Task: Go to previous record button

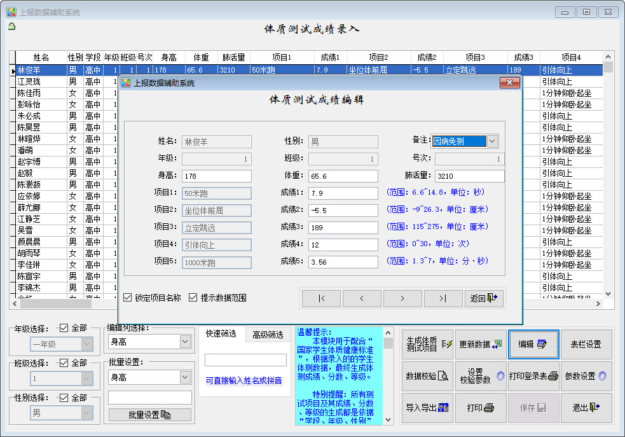Action: click(362, 298)
